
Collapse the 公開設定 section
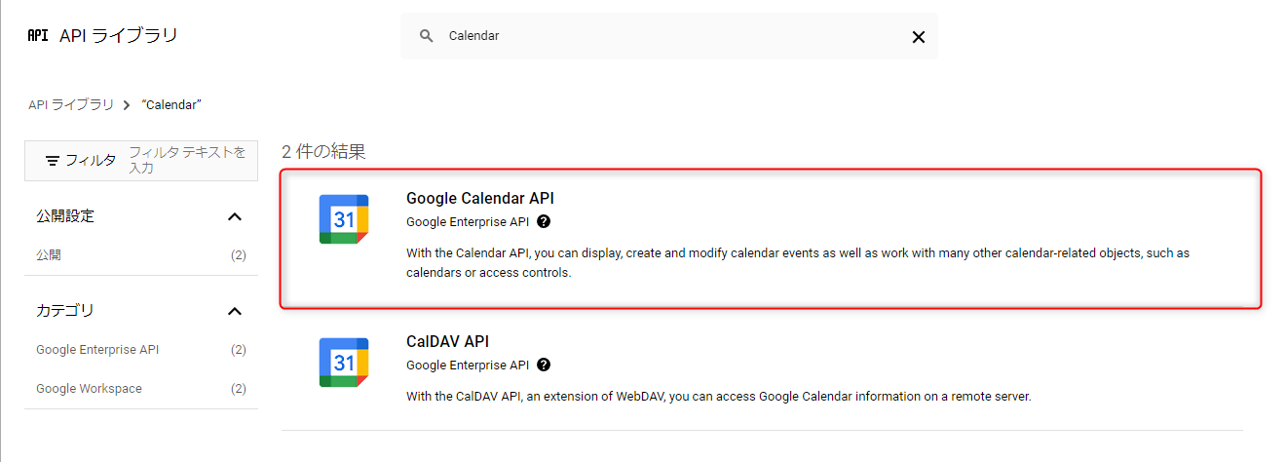234,216
